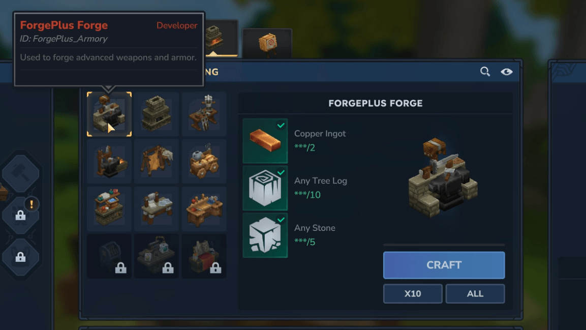This screenshot has height=330, width=586.
Task: Click the Any Tree Log ingredient slot
Action: click(265, 188)
